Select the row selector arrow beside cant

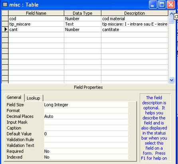[x=5, y=30]
